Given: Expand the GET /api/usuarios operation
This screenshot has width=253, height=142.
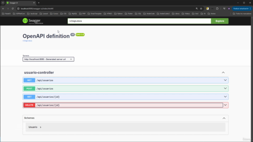Looking at the screenshot, I should point(126,80).
